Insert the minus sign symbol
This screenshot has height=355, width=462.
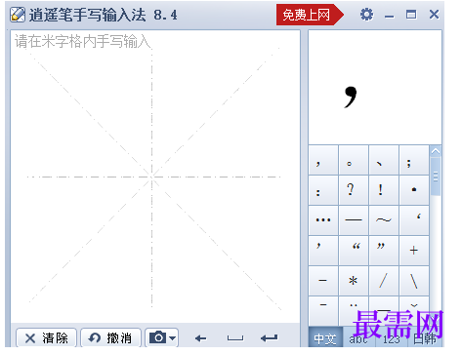pyautogui.click(x=323, y=281)
